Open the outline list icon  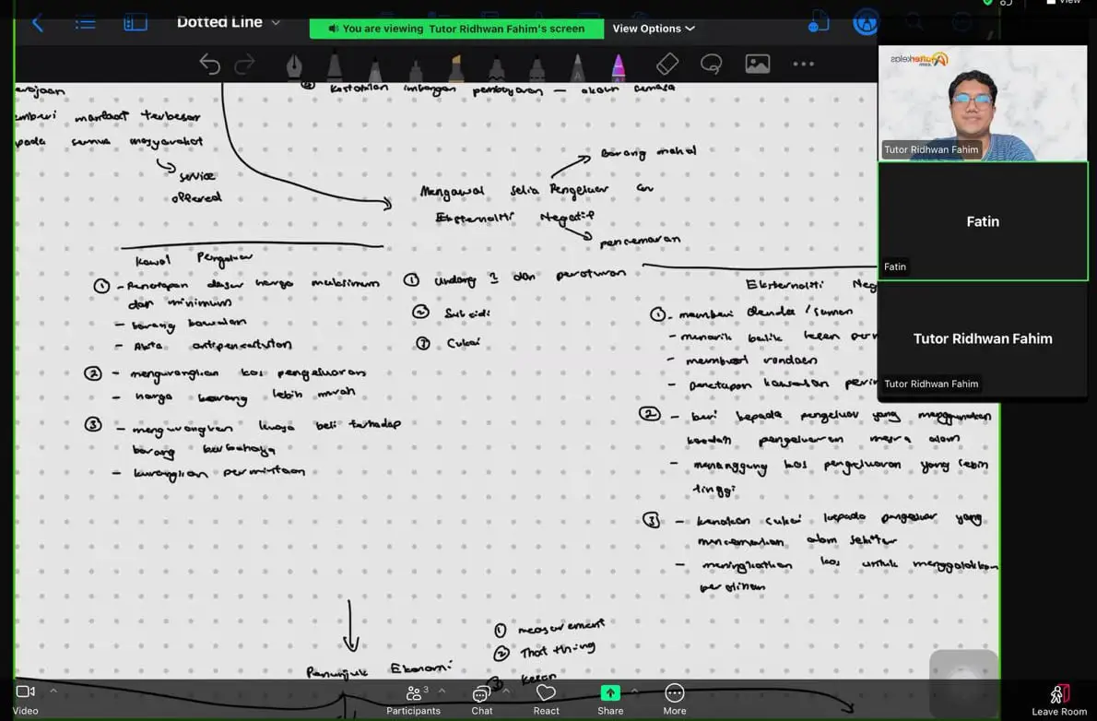tap(86, 23)
